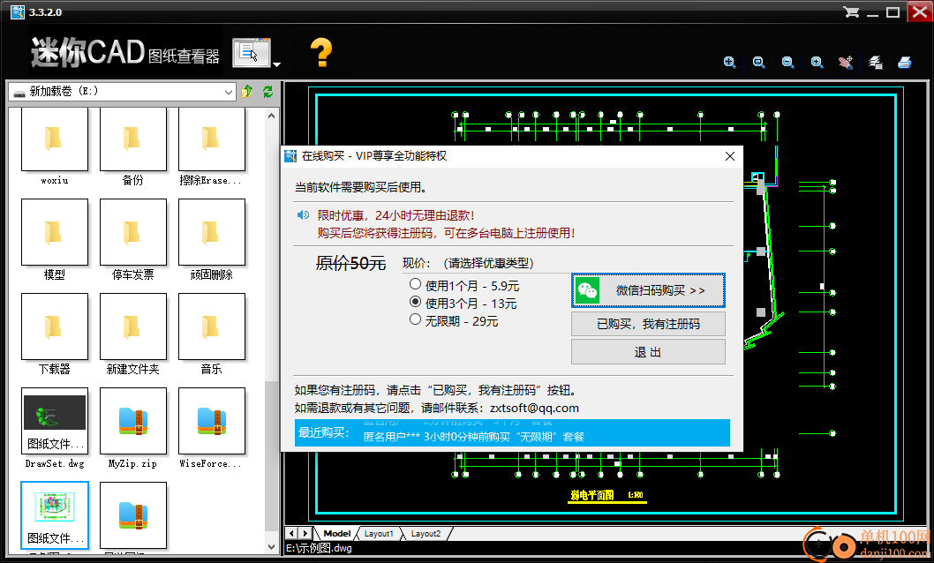This screenshot has width=934, height=563.
Task: Click the zoom extents magnifier icon
Action: [x=729, y=63]
